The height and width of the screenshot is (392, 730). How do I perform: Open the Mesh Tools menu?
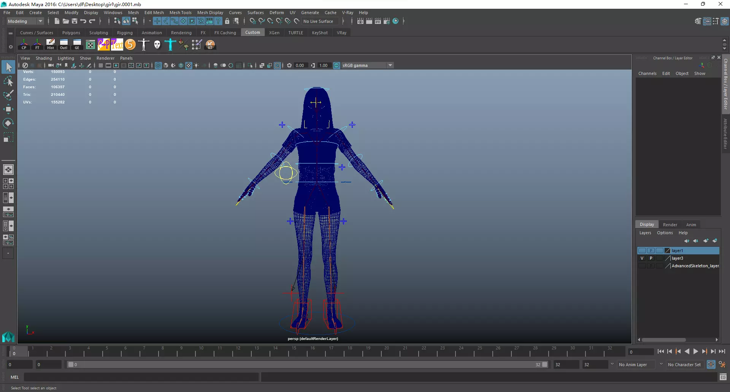[181, 13]
